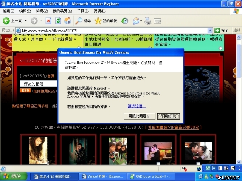242x181 pixels.
Task: Click the Back arrow toolbar icon
Action: (6, 21)
